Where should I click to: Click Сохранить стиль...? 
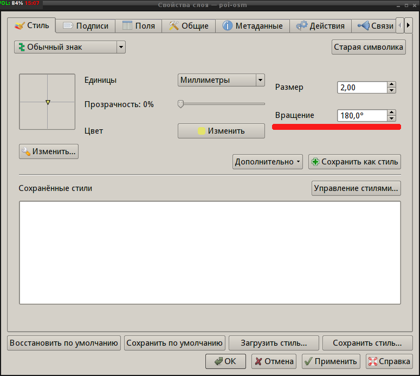click(x=367, y=343)
